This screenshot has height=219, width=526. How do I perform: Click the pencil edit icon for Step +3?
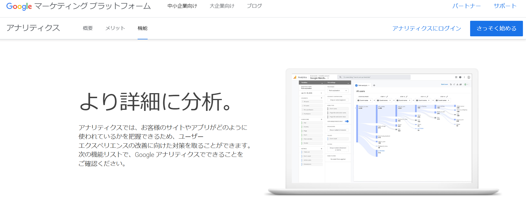427,96
